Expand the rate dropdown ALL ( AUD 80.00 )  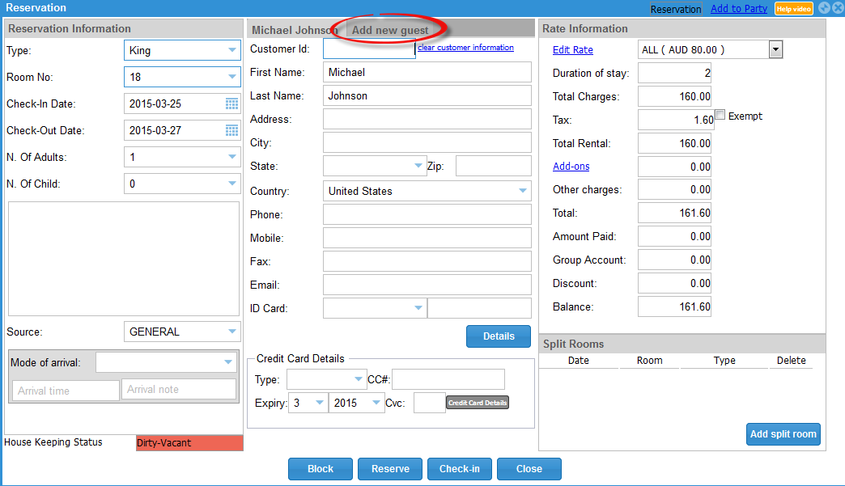[710, 49]
